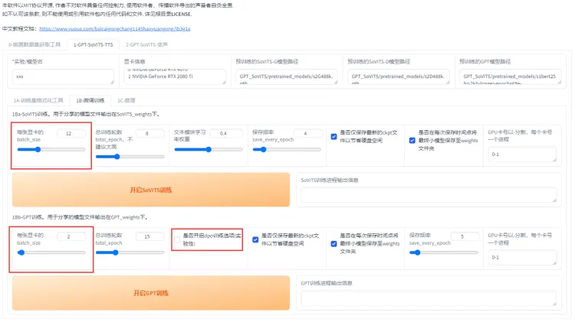575x322 pixels.
Task: Adjust the GPT batch_size slider
Action: pos(51,252)
